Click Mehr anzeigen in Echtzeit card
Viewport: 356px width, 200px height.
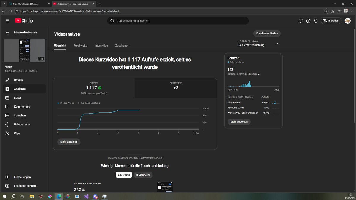pyautogui.click(x=239, y=122)
